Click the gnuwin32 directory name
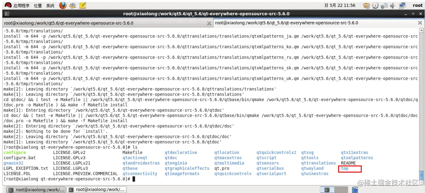Image resolution: width=425 pixels, height=193 pixels. 13,163
